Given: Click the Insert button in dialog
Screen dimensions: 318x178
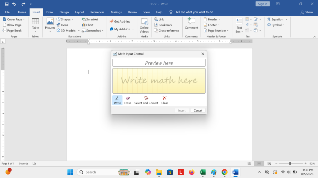Looking at the screenshot, I should pyautogui.click(x=182, y=111).
